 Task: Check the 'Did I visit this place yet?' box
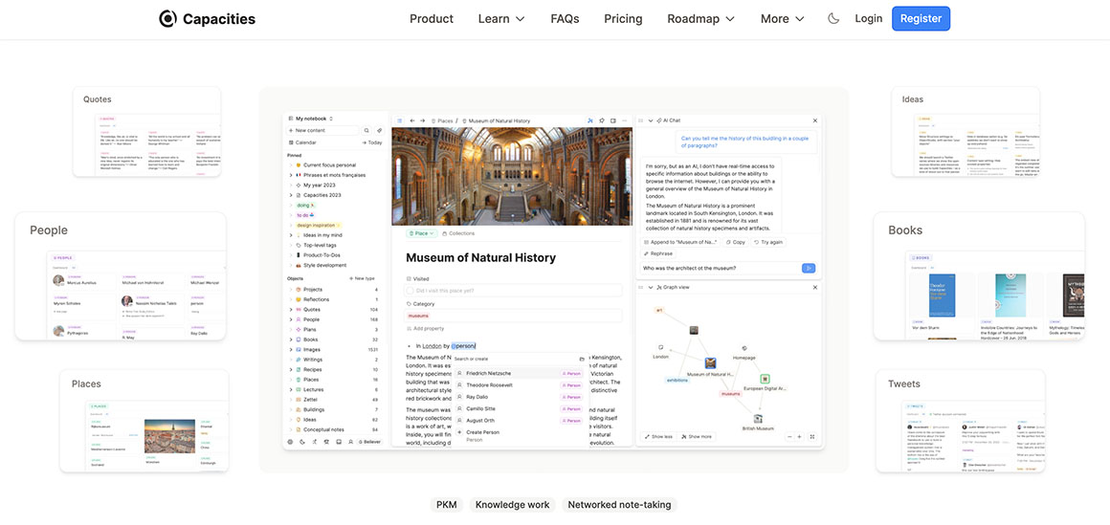pos(410,290)
